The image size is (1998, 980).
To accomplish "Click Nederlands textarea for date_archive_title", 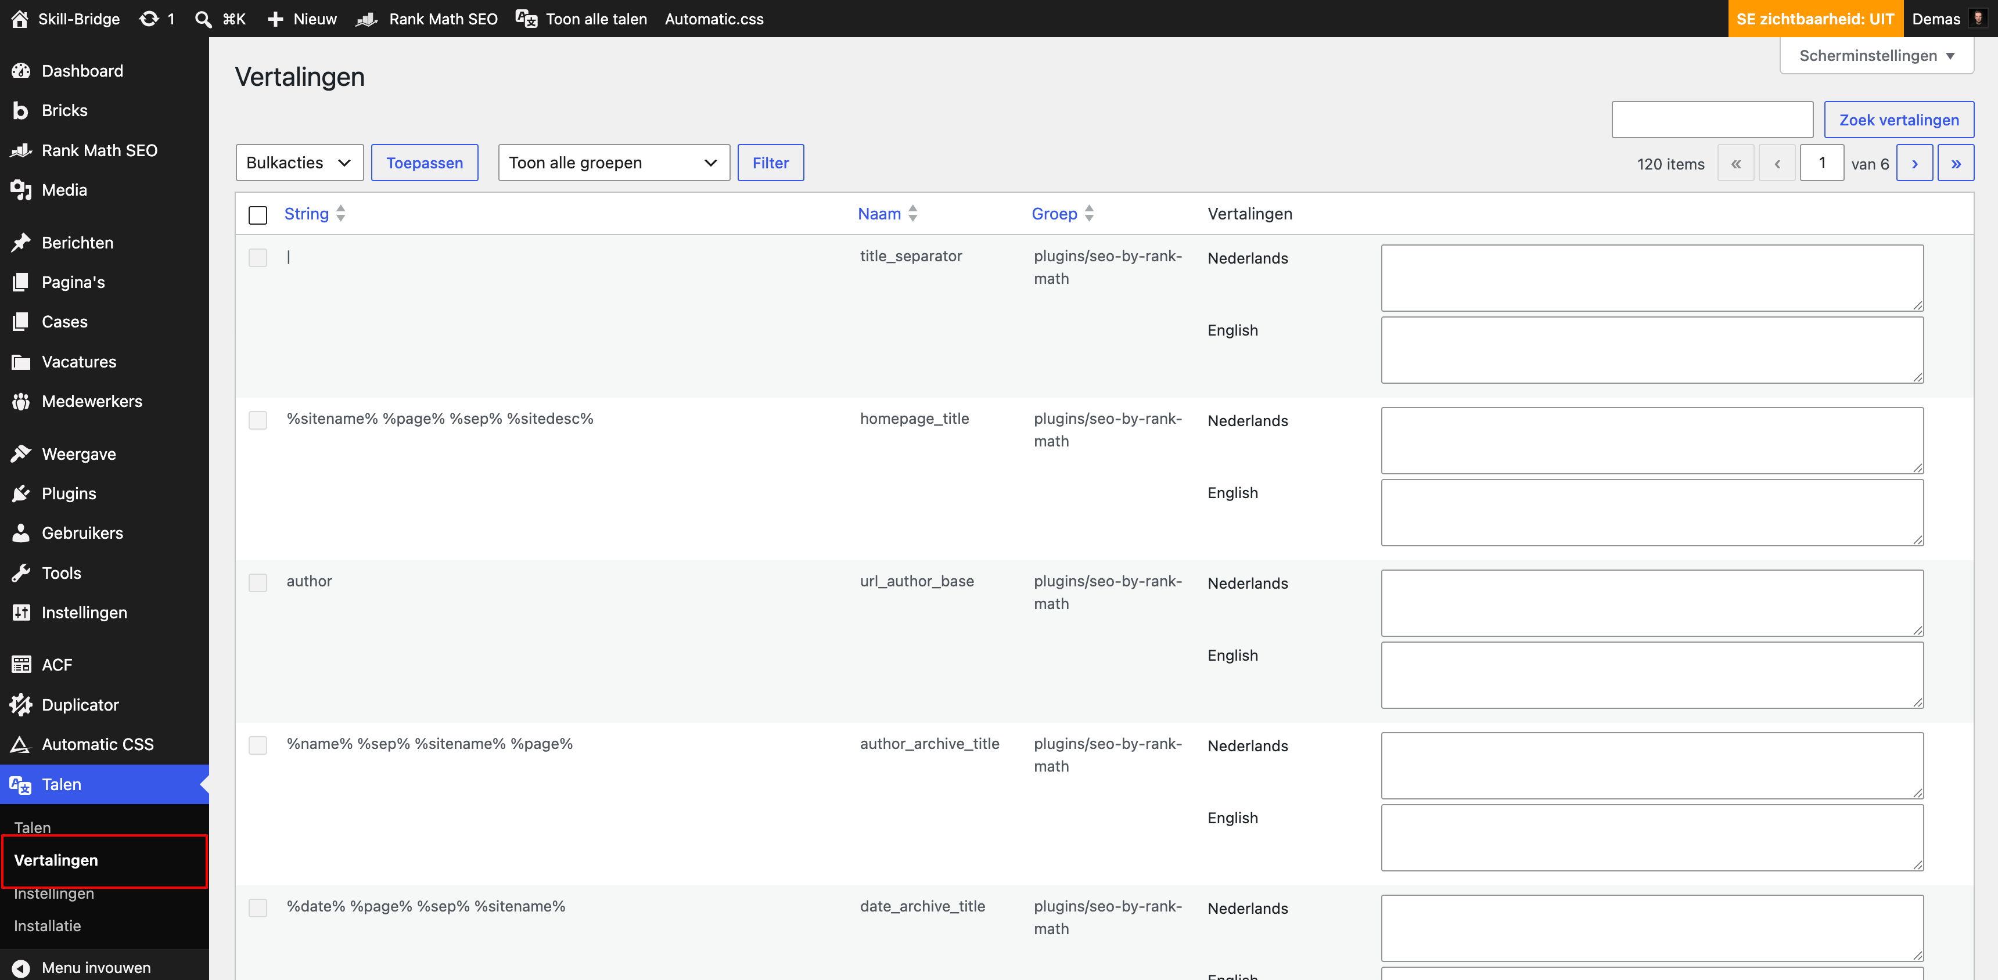I will tap(1652, 928).
